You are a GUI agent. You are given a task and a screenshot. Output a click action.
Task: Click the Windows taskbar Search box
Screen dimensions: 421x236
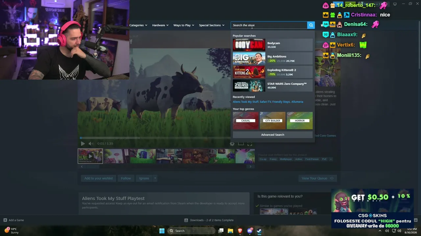(x=192, y=231)
